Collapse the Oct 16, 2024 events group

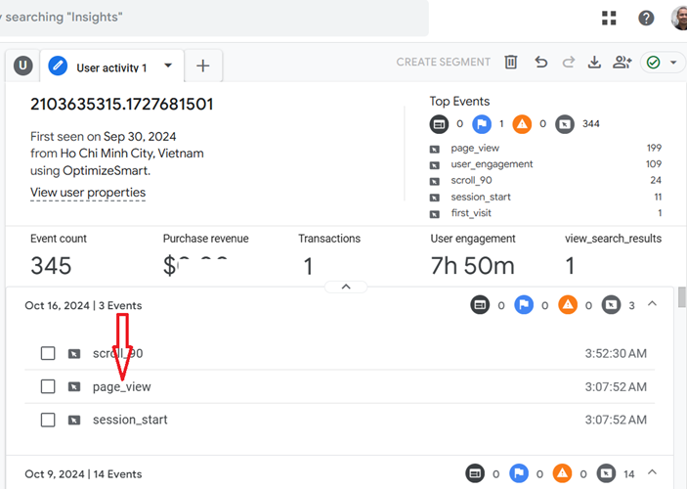[653, 305]
